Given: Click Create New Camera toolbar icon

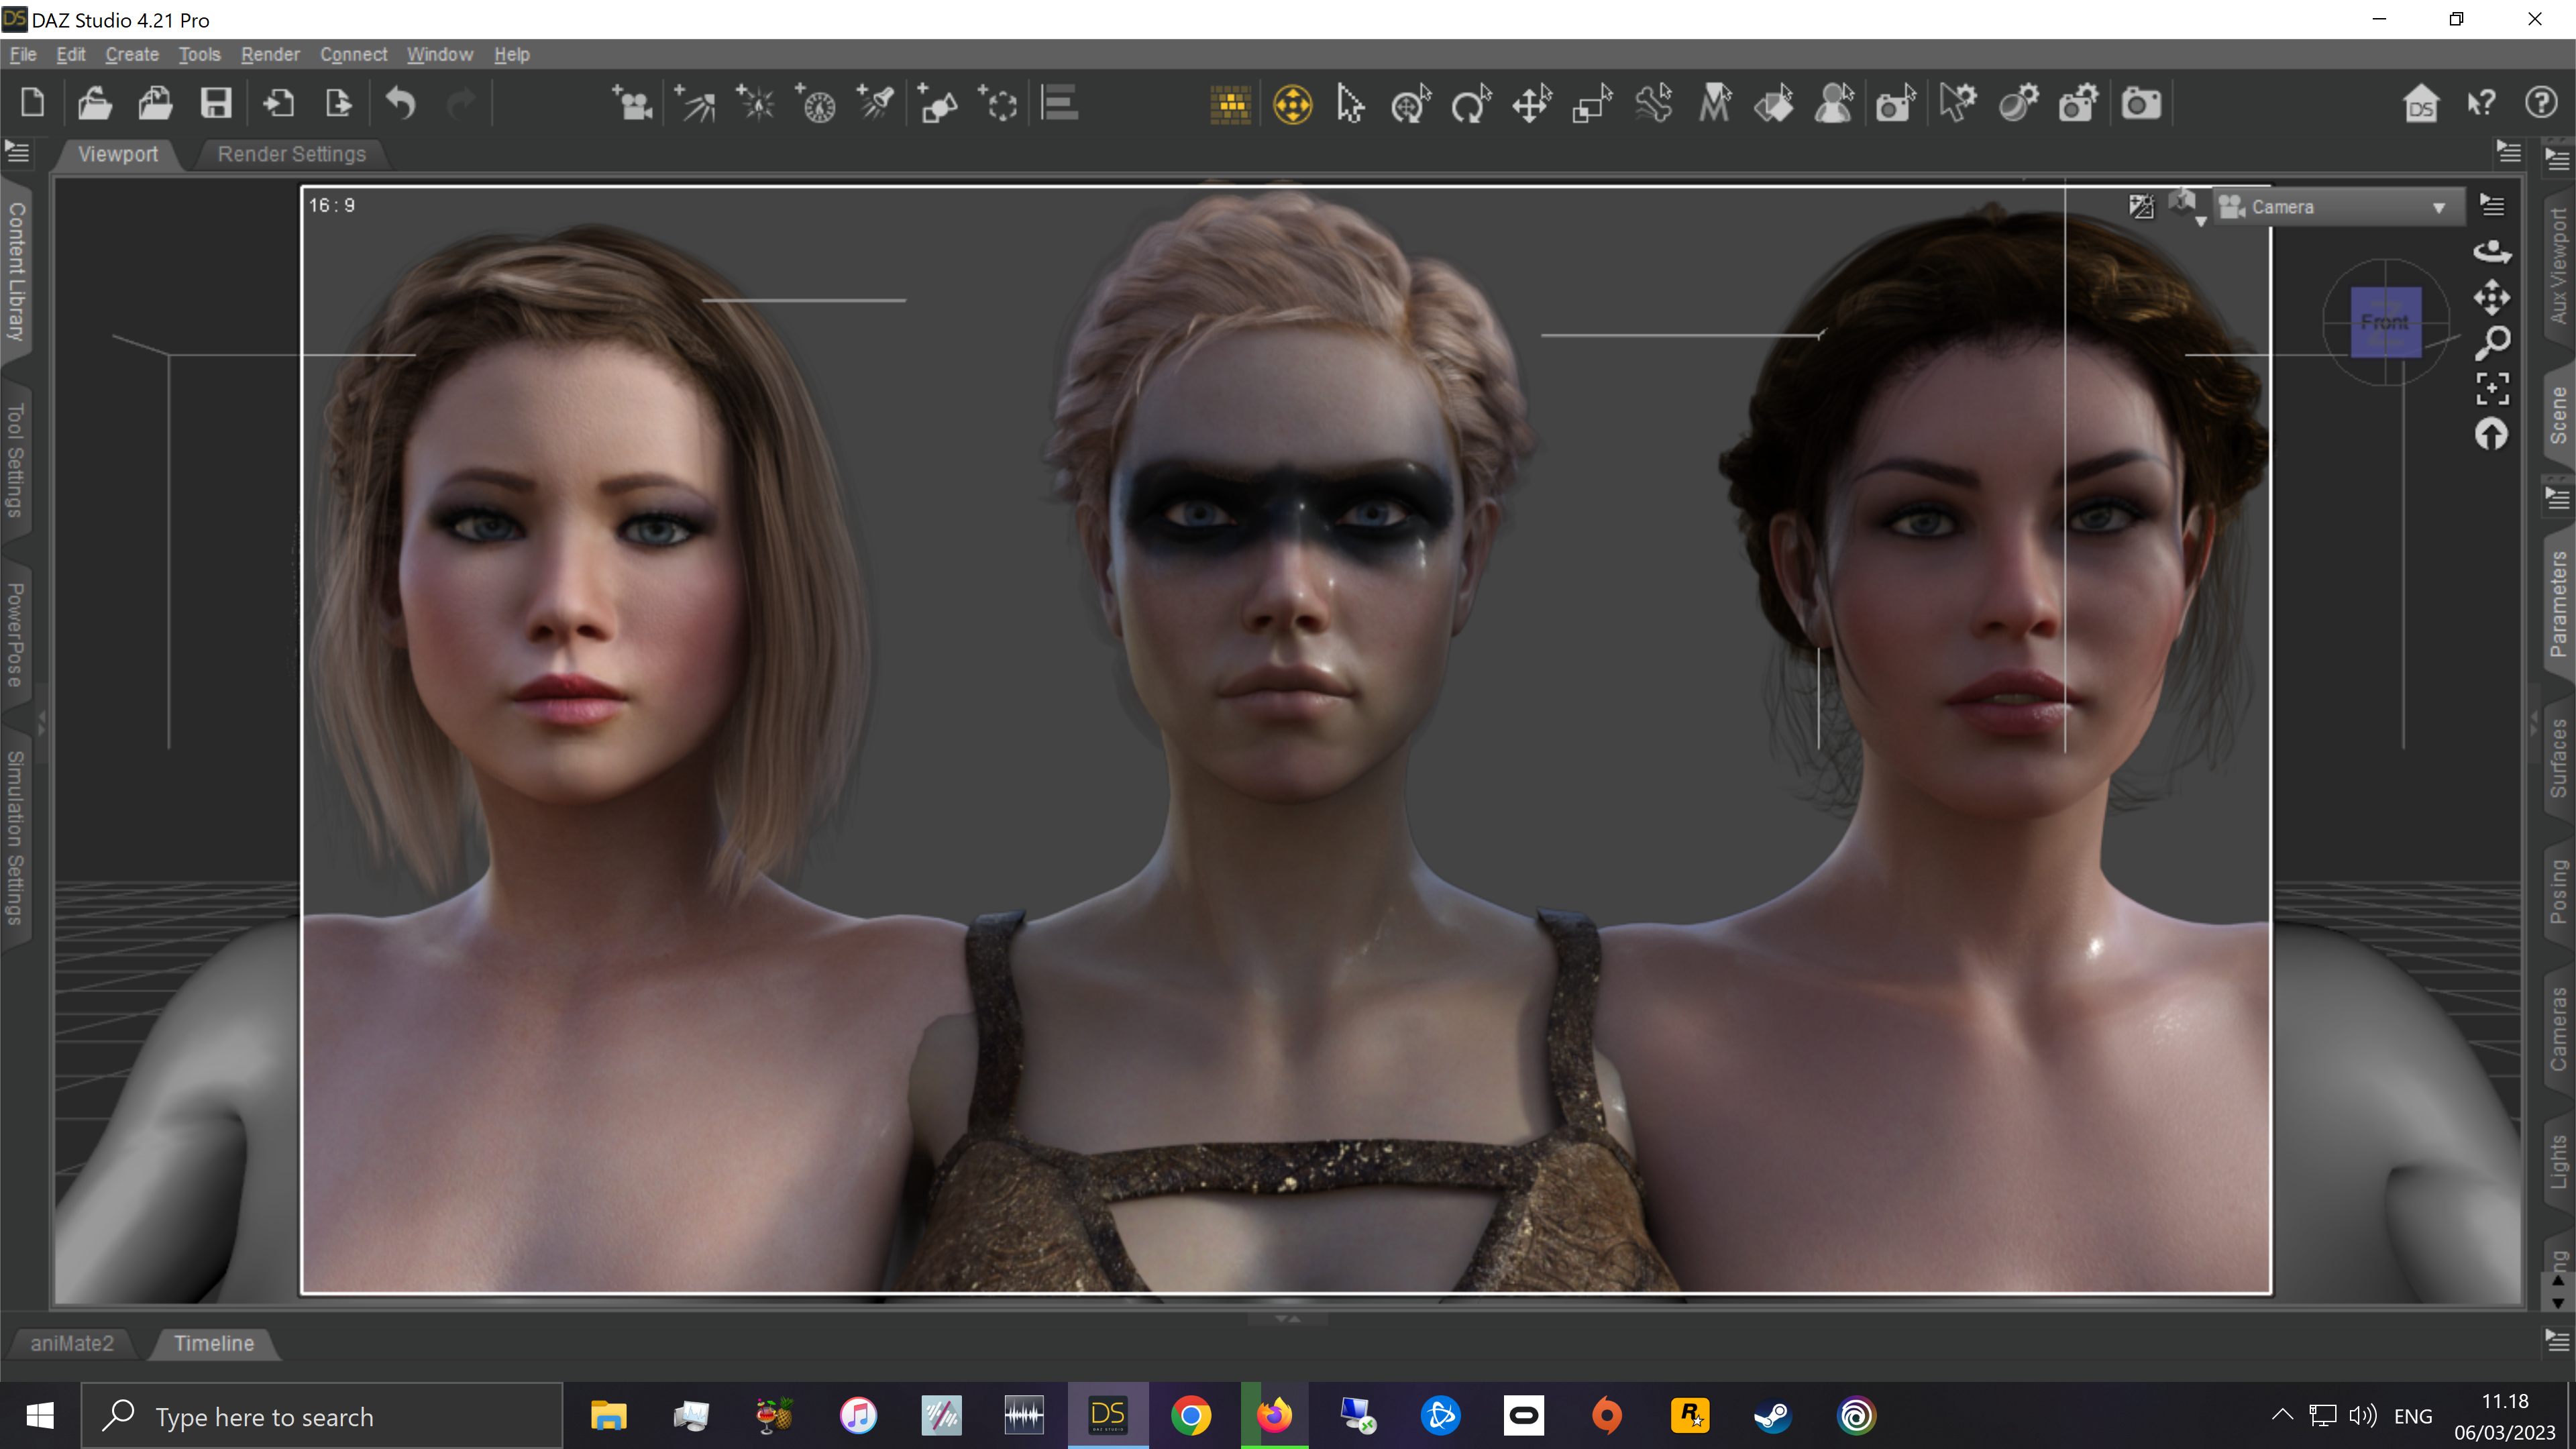Looking at the screenshot, I should pos(632,104).
